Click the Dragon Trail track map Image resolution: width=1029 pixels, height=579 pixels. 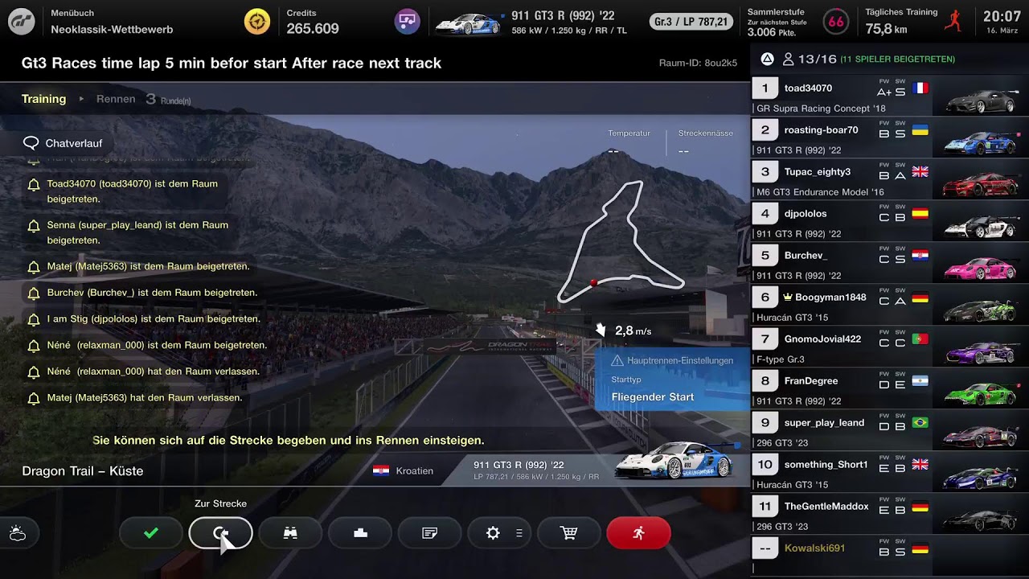point(621,242)
